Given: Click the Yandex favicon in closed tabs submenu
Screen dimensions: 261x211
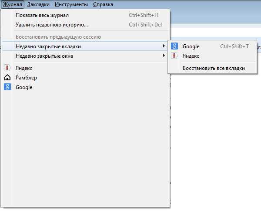Looking at the screenshot, I should point(174,56).
